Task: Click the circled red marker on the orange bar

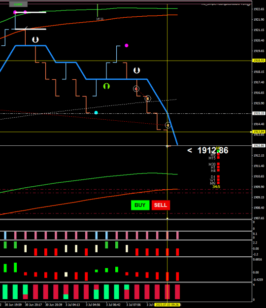Action: pyautogui.click(x=136, y=89)
